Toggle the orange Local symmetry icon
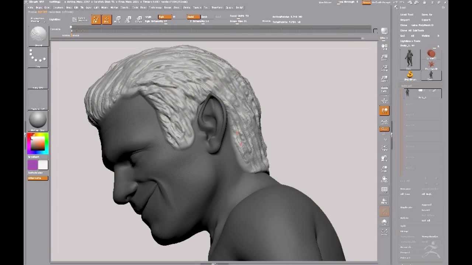This screenshot has width=472, height=265. point(384,110)
